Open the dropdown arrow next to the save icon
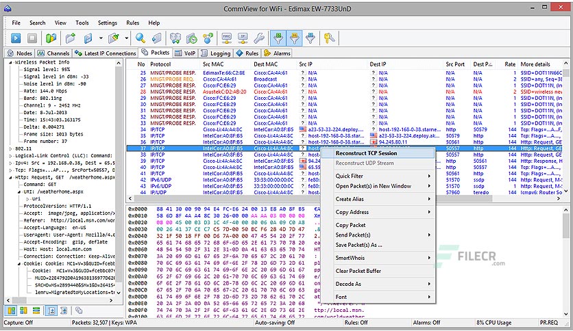Viewport: 573px width, 331px height. pyautogui.click(x=101, y=38)
